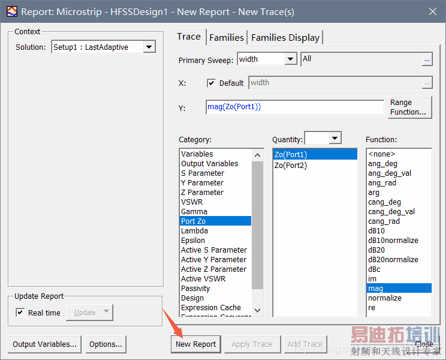Open the Output Variables dialog button
Image resolution: width=446 pixels, height=360 pixels.
[x=44, y=344]
